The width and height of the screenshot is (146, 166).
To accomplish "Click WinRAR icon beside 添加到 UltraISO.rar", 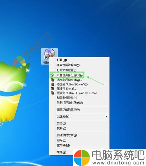I will coord(52,84).
